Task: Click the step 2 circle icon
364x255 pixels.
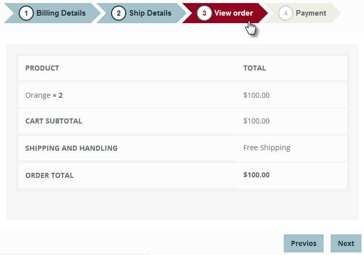Action: pyautogui.click(x=119, y=13)
